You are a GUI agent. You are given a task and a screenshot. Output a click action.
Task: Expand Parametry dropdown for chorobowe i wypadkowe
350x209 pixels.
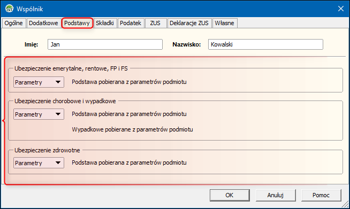pos(39,114)
